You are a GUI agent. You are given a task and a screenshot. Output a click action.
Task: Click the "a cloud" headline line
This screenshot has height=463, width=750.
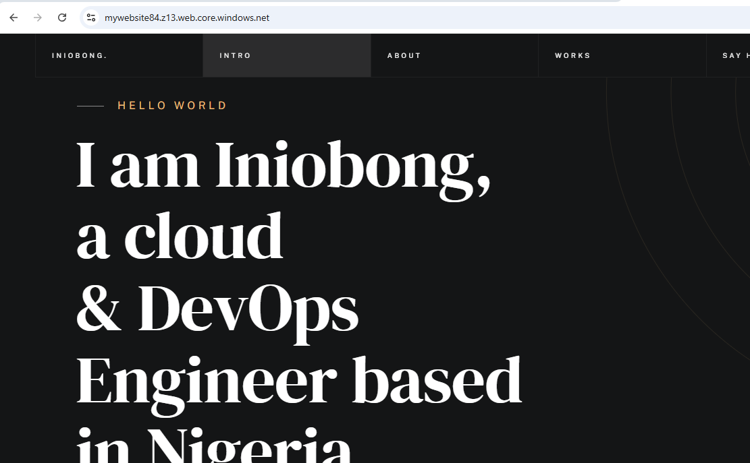tap(180, 237)
